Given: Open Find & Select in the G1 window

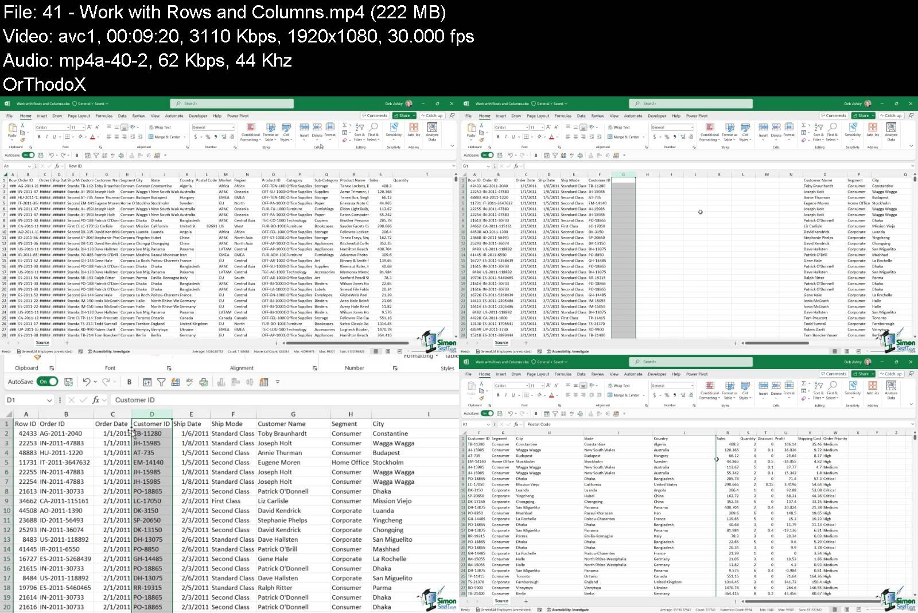Looking at the screenshot, I should (831, 132).
